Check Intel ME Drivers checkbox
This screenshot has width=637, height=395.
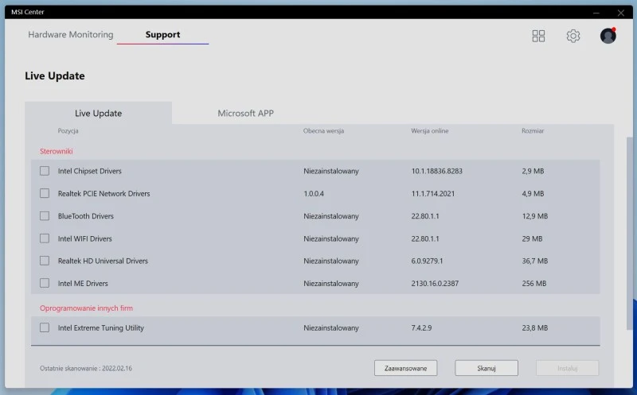[45, 283]
